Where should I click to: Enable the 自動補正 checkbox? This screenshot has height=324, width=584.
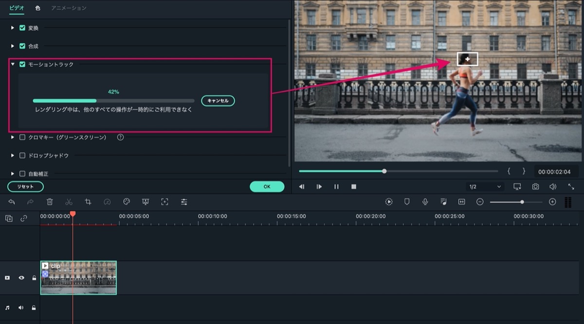click(22, 174)
